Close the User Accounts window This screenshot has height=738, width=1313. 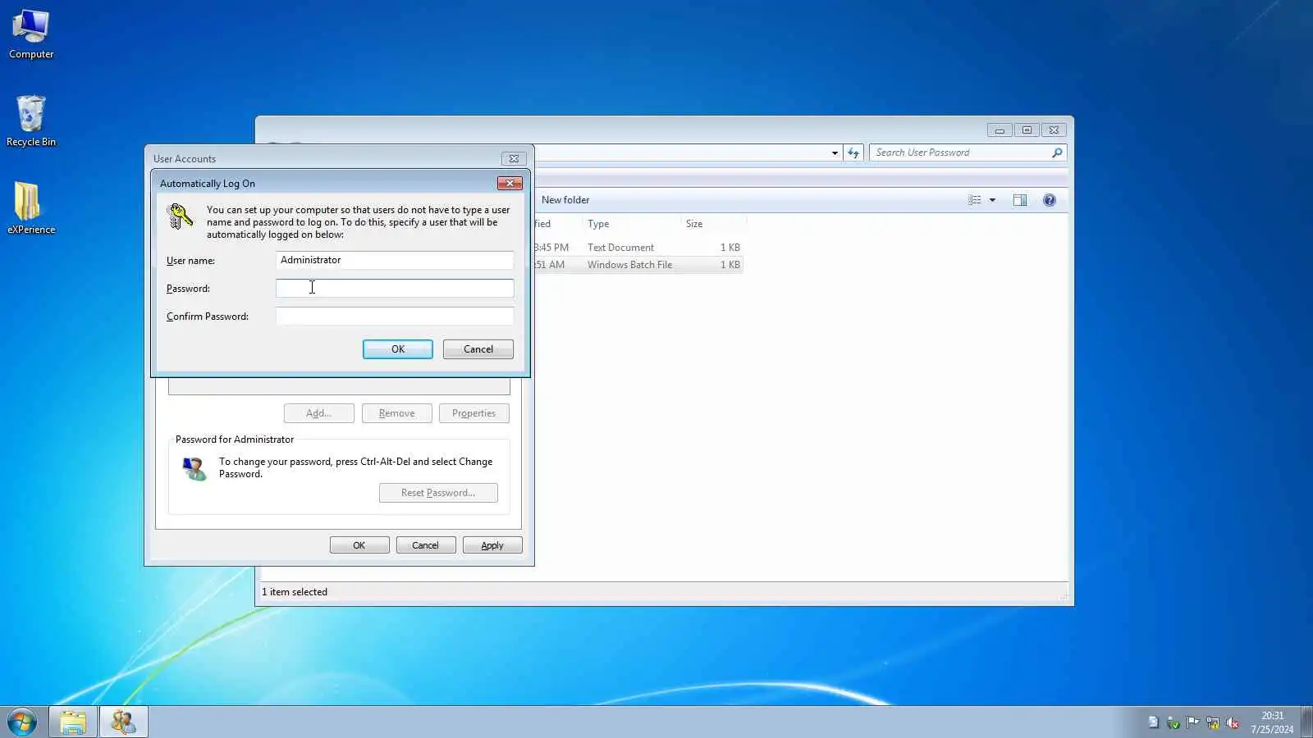514,158
